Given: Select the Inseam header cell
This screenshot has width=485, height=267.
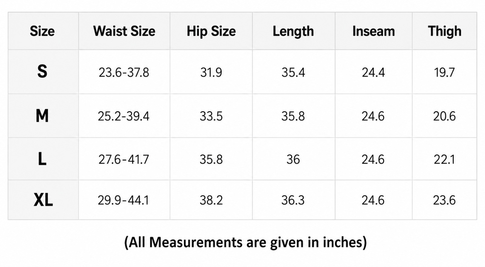Looking at the screenshot, I should pos(373,31).
